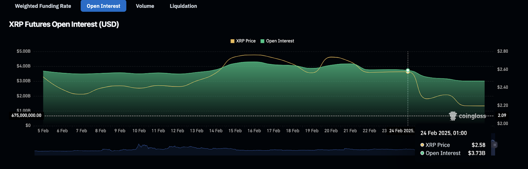Open the Volume tab
The height and width of the screenshot is (169, 528).
click(145, 6)
